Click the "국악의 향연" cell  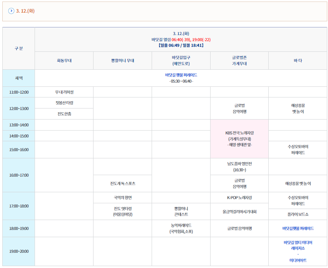click(123, 198)
